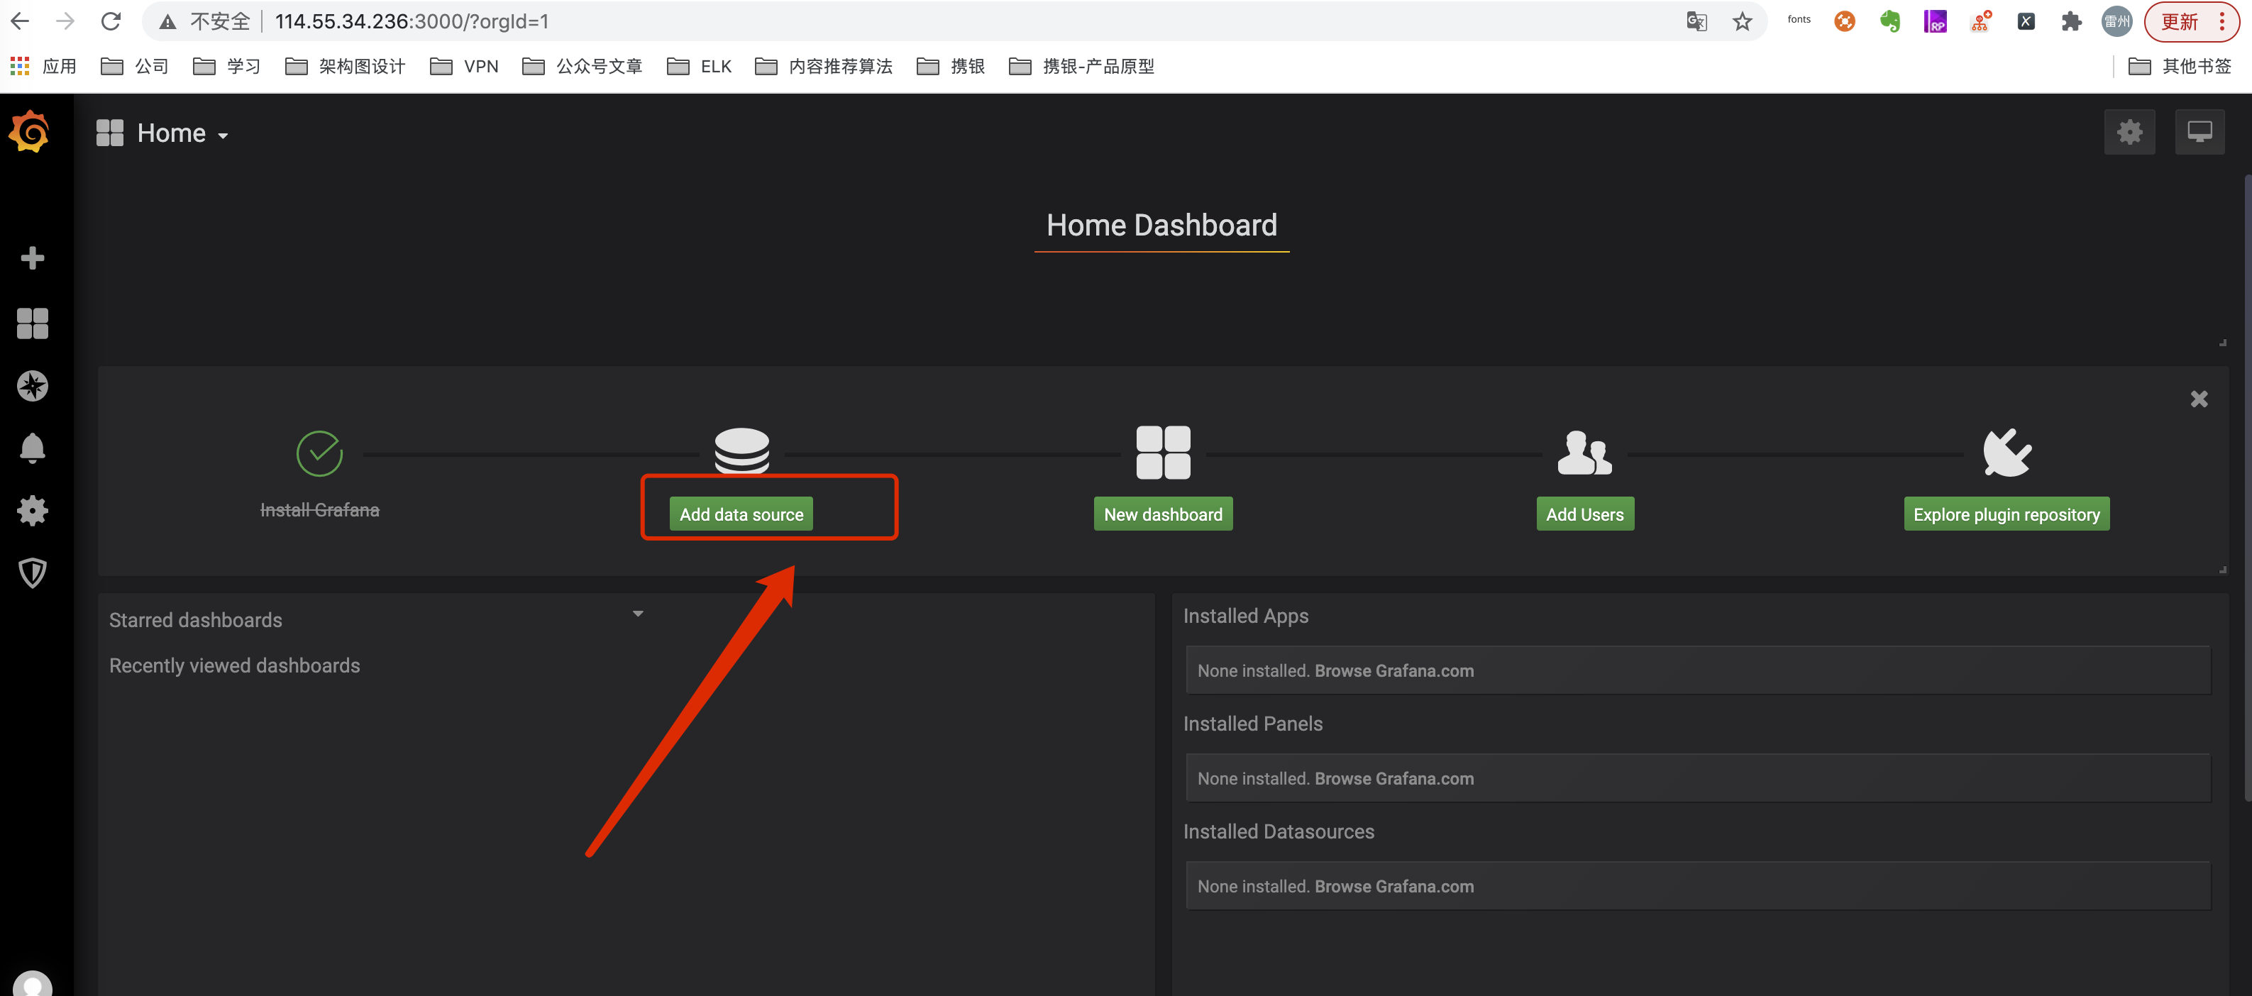Open the Chrome three-dot menu next to 更新
Viewport: 2252px width, 996px height.
[2221, 22]
